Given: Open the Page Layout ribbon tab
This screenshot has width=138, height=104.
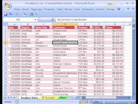Looking at the screenshot, I should tap(37, 9).
